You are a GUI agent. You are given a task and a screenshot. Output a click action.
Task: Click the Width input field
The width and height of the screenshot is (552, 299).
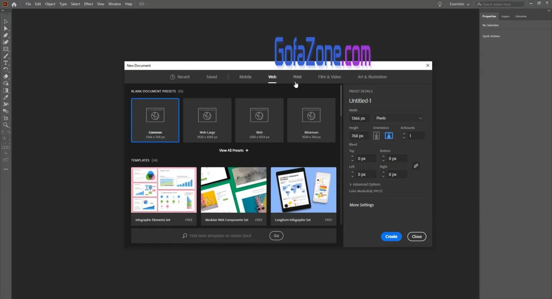click(359, 118)
